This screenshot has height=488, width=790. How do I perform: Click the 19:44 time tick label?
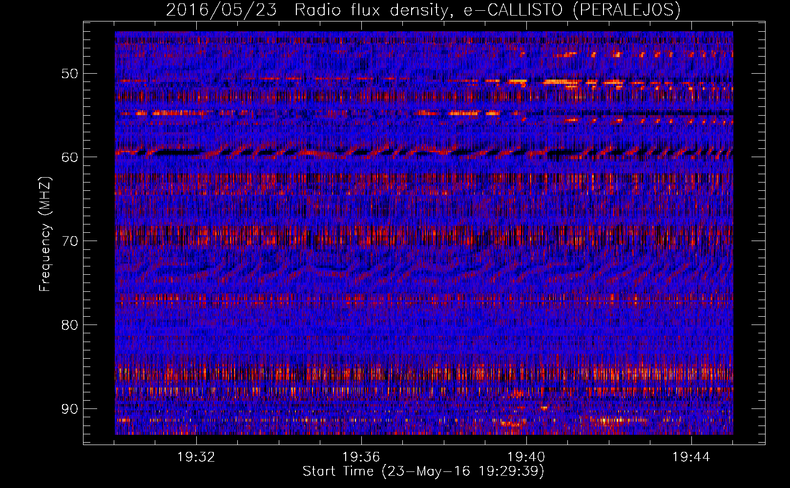point(691,457)
